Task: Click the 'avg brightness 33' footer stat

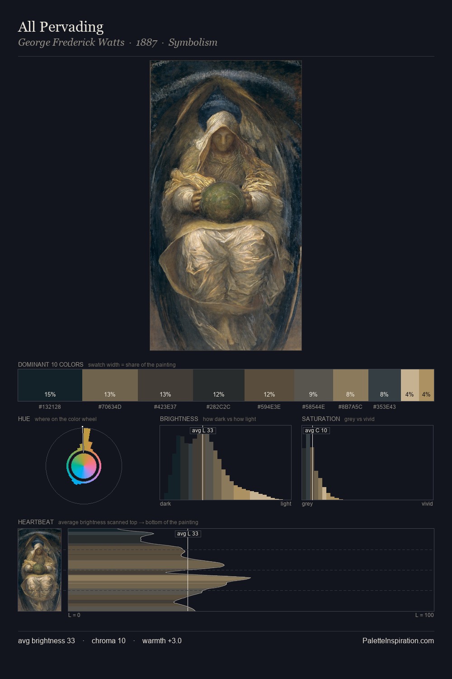Action: 47,641
